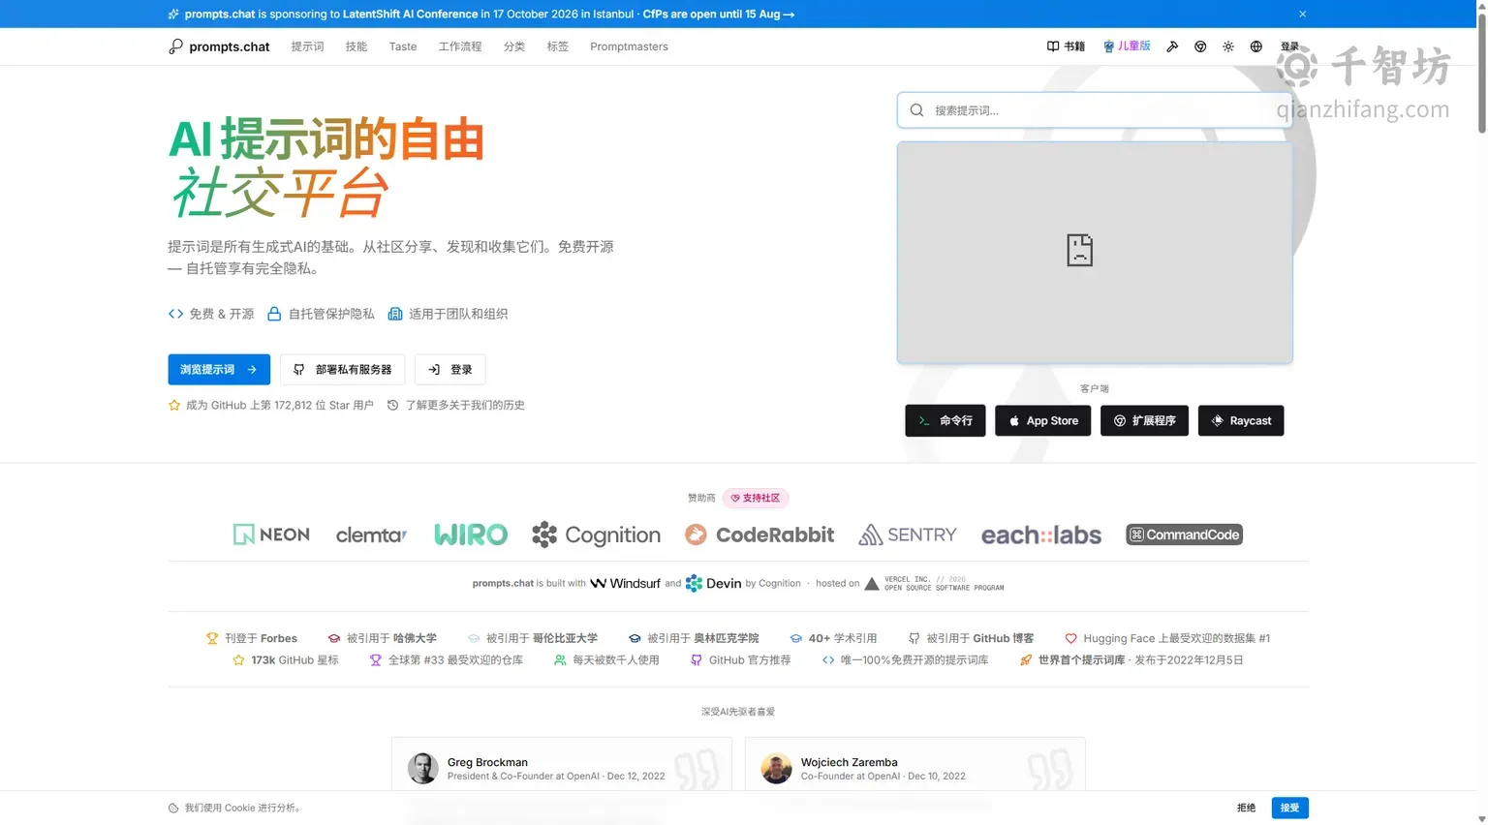Click 接受 on the cookie notice

point(1289,808)
